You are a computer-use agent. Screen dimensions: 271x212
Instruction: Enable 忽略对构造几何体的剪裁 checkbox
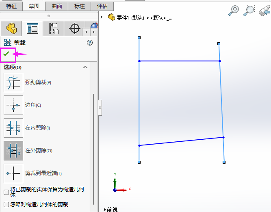click(x=7, y=205)
